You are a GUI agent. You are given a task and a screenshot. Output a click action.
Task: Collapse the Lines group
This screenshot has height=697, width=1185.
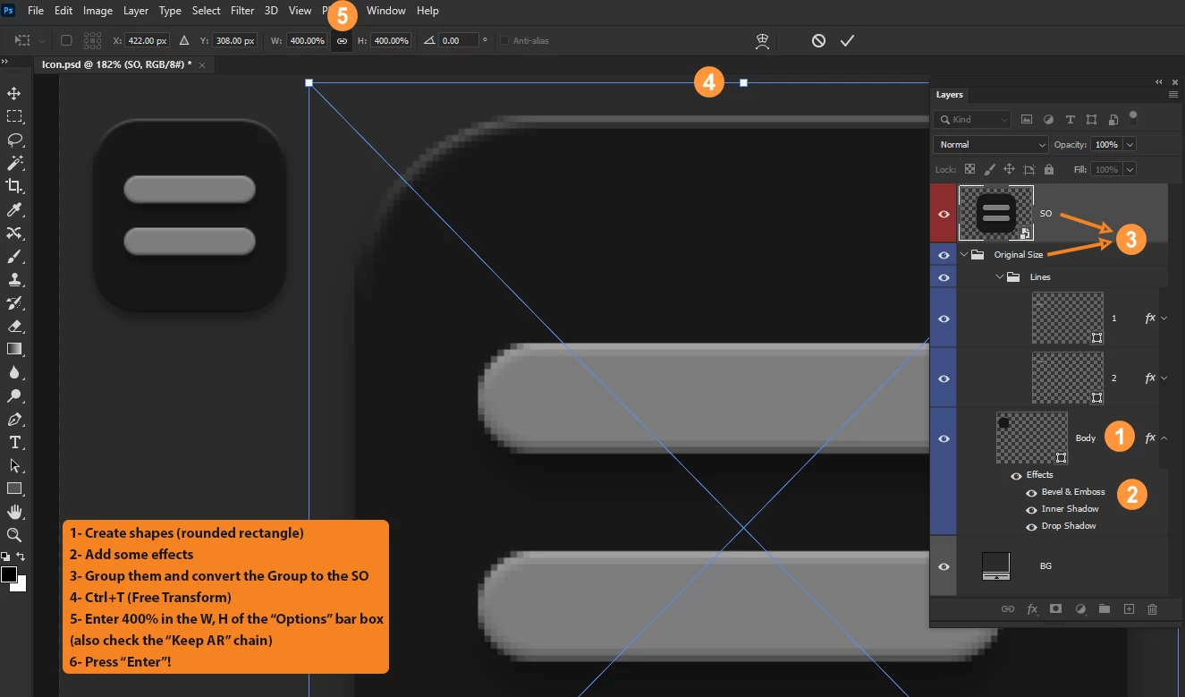coord(1000,277)
